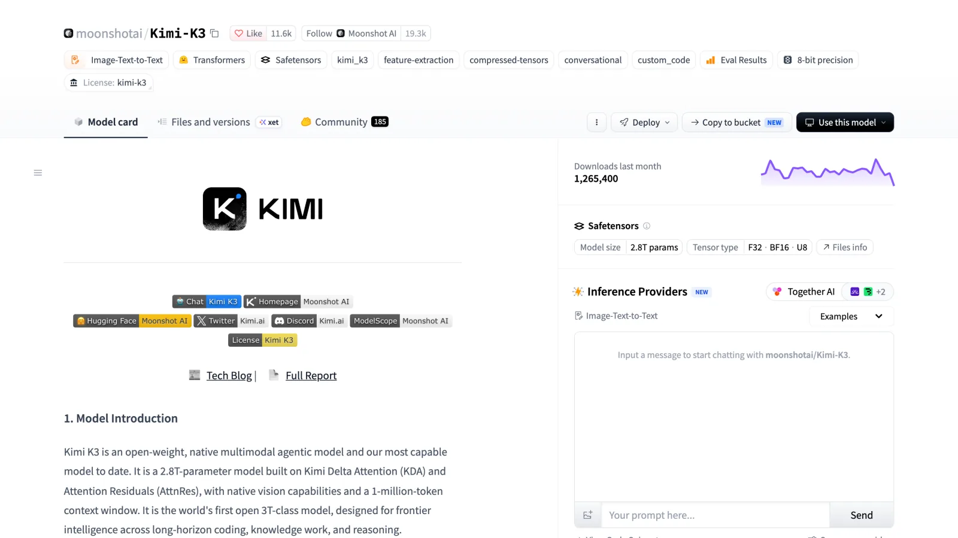The width and height of the screenshot is (958, 538).
Task: Toggle the table of contents hamburger icon
Action: [38, 173]
